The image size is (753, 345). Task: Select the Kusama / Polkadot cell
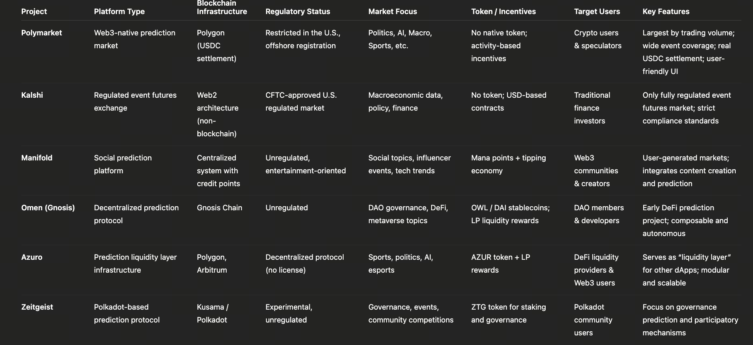pyautogui.click(x=213, y=313)
